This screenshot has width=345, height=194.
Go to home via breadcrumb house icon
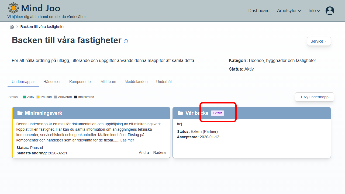coord(12,27)
